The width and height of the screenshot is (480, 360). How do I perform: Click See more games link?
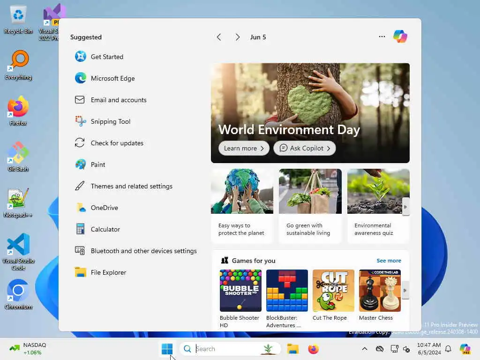coord(389,261)
